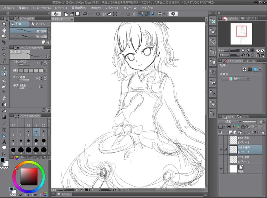Toggle visibility of レイヤー 2
Viewport: 267px width, 198px height.
coord(221,159)
